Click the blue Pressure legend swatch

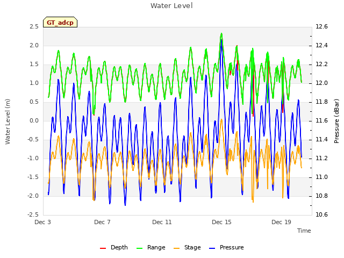(x=212, y=248)
